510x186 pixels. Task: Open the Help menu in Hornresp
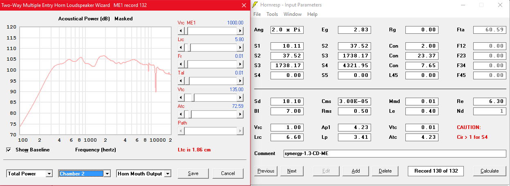[x=312, y=14]
